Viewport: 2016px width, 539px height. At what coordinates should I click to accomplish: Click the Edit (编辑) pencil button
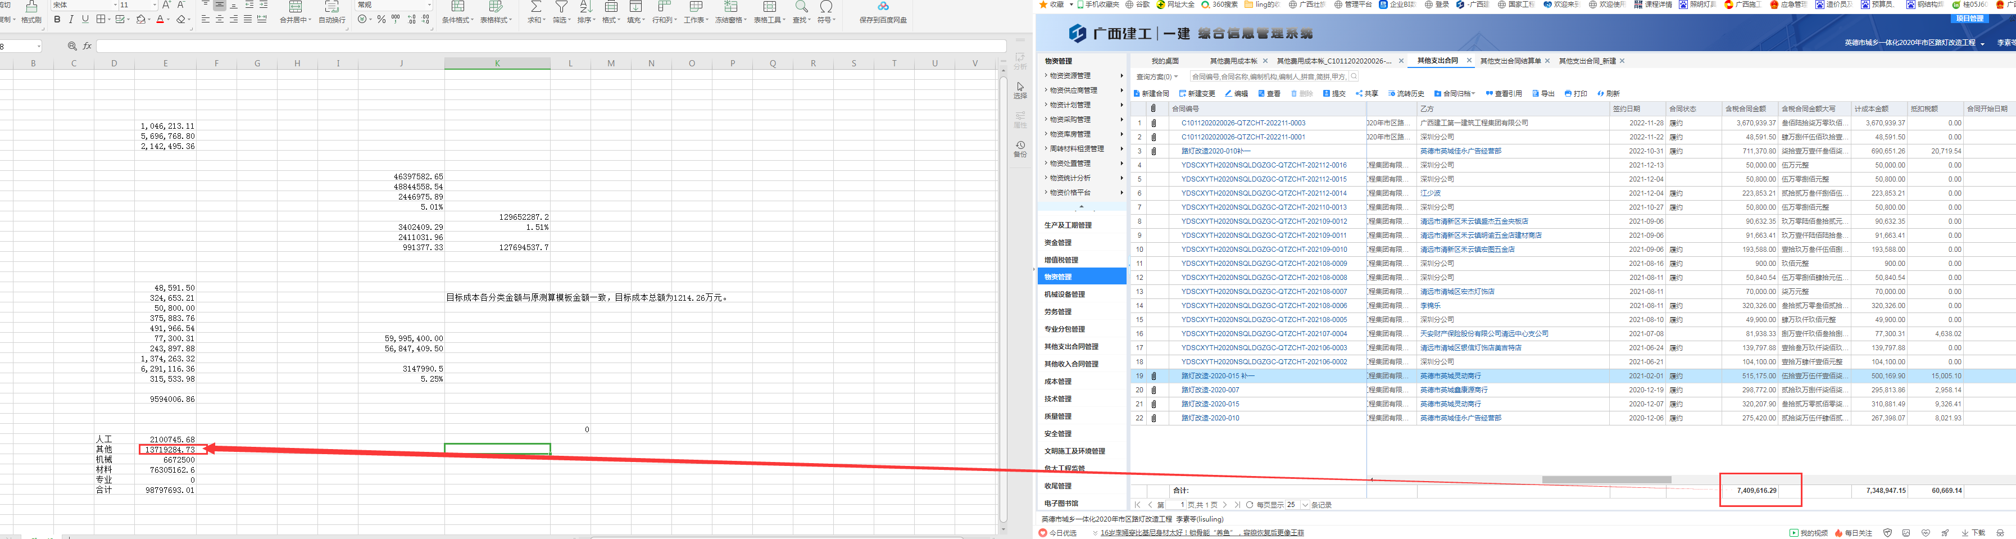click(1237, 94)
